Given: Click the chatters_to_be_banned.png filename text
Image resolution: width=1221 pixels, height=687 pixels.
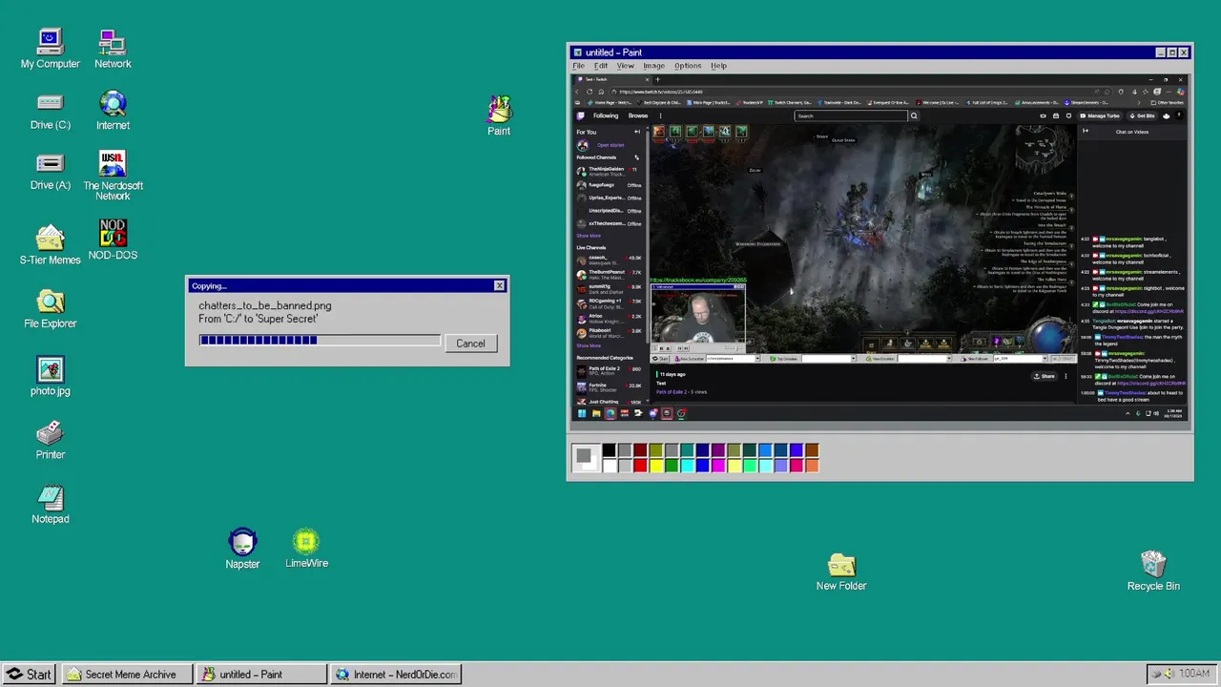Looking at the screenshot, I should (265, 305).
